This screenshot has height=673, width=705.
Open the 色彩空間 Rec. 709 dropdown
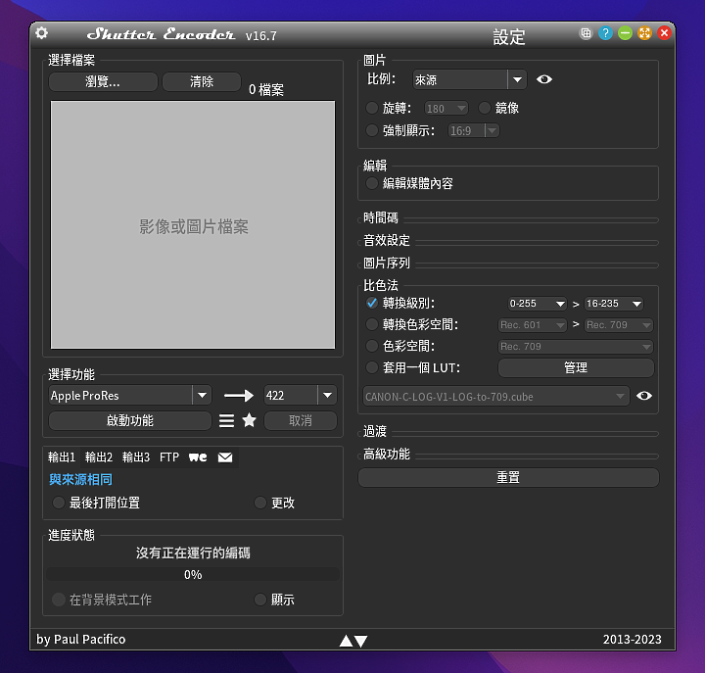pyautogui.click(x=576, y=347)
